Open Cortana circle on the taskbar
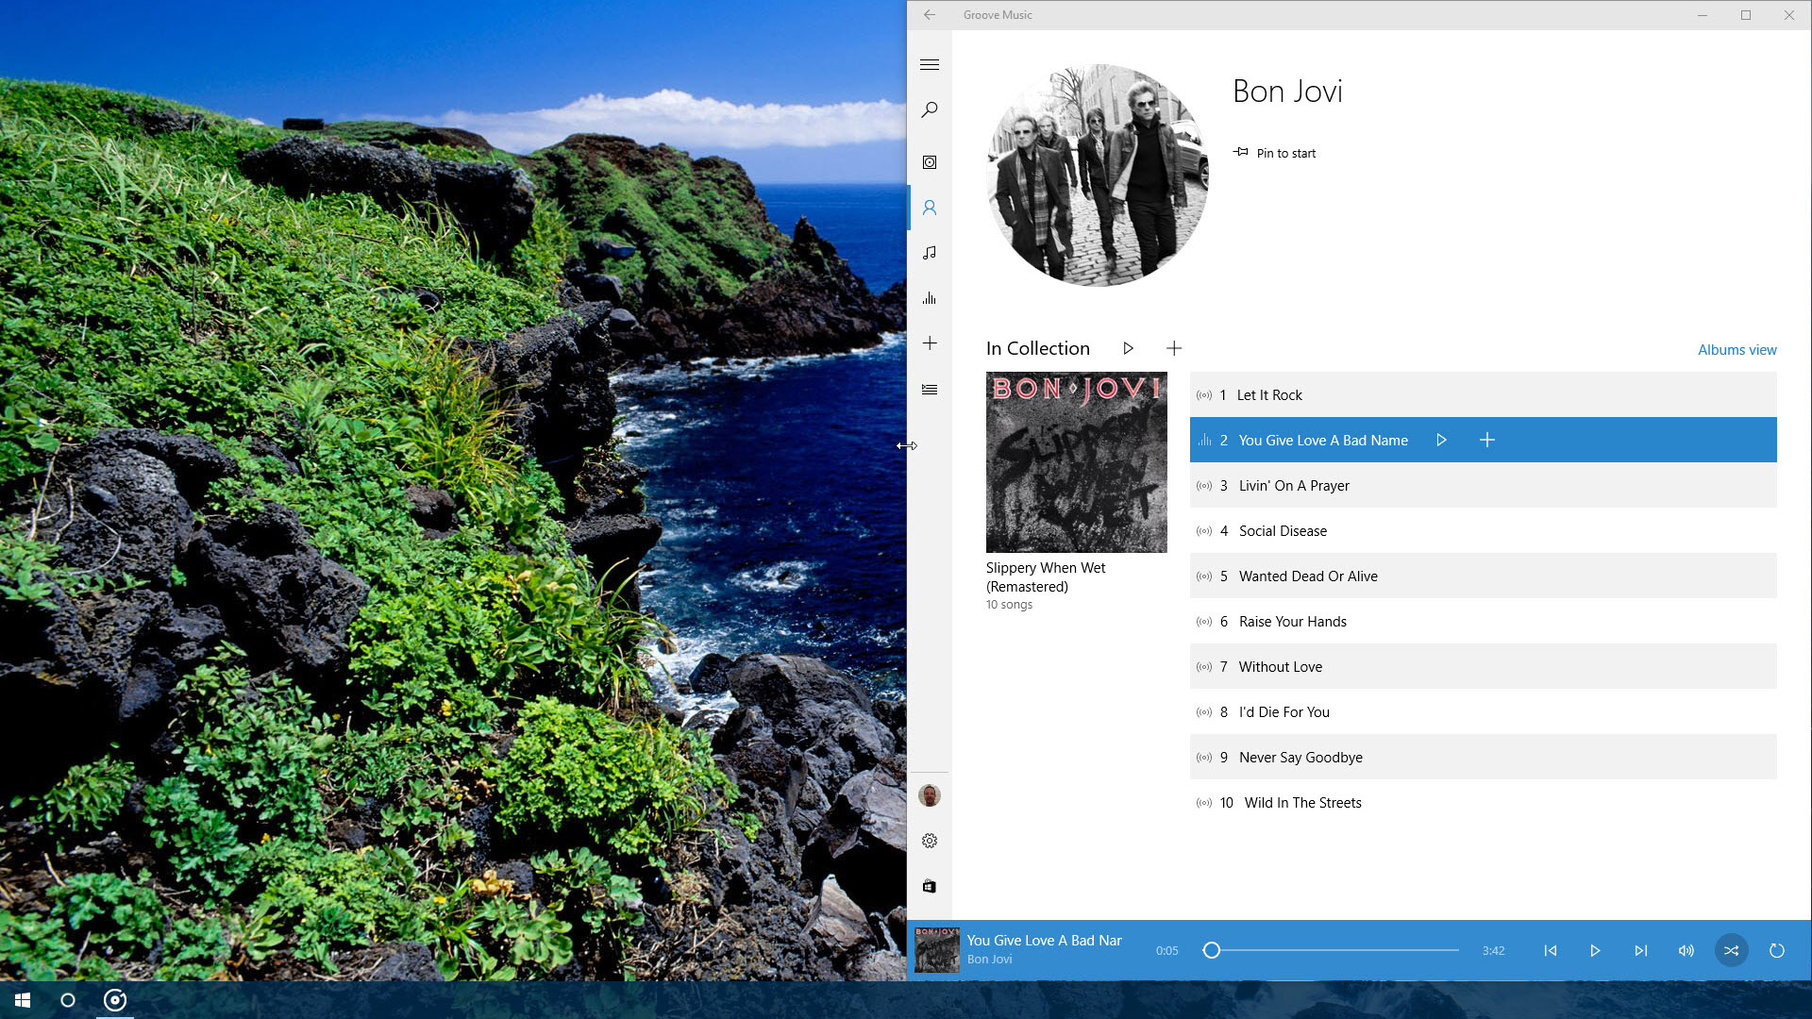The image size is (1812, 1019). tap(68, 1000)
